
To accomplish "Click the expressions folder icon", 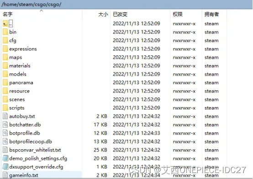I will 5,49.
